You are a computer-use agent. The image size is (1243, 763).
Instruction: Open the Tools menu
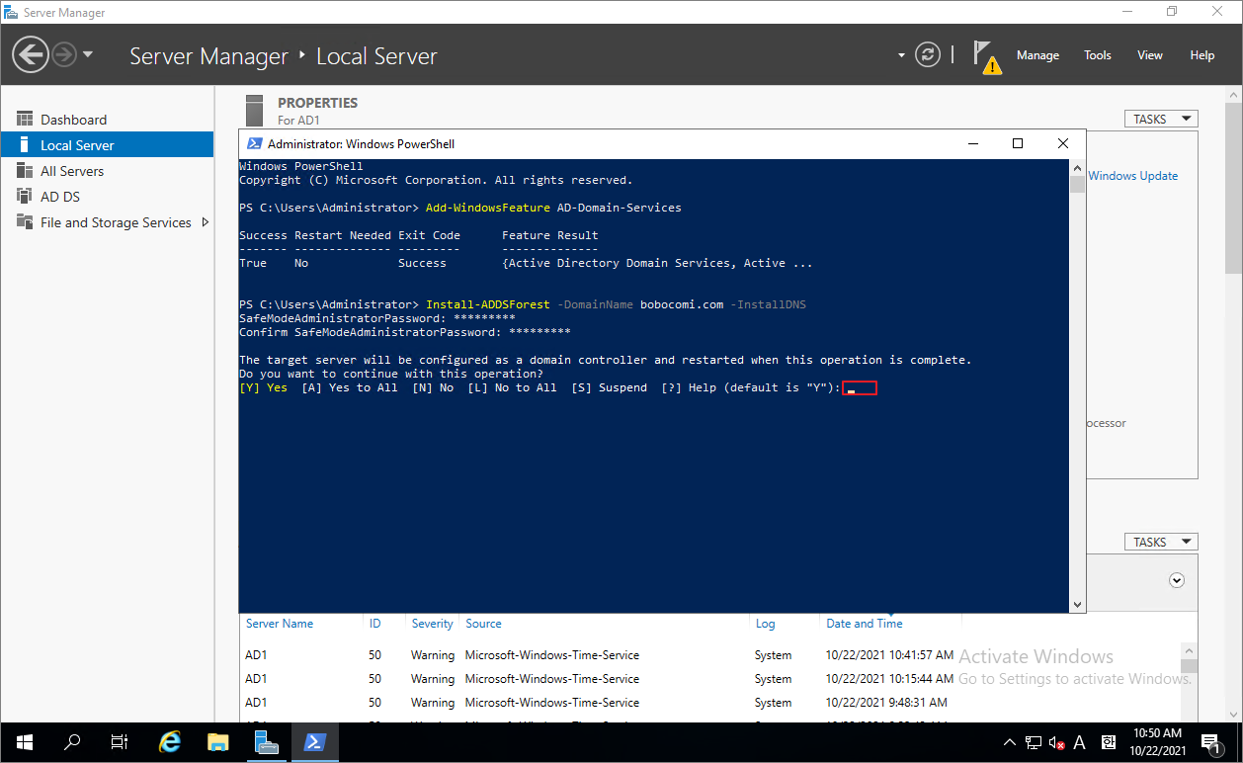[1098, 55]
